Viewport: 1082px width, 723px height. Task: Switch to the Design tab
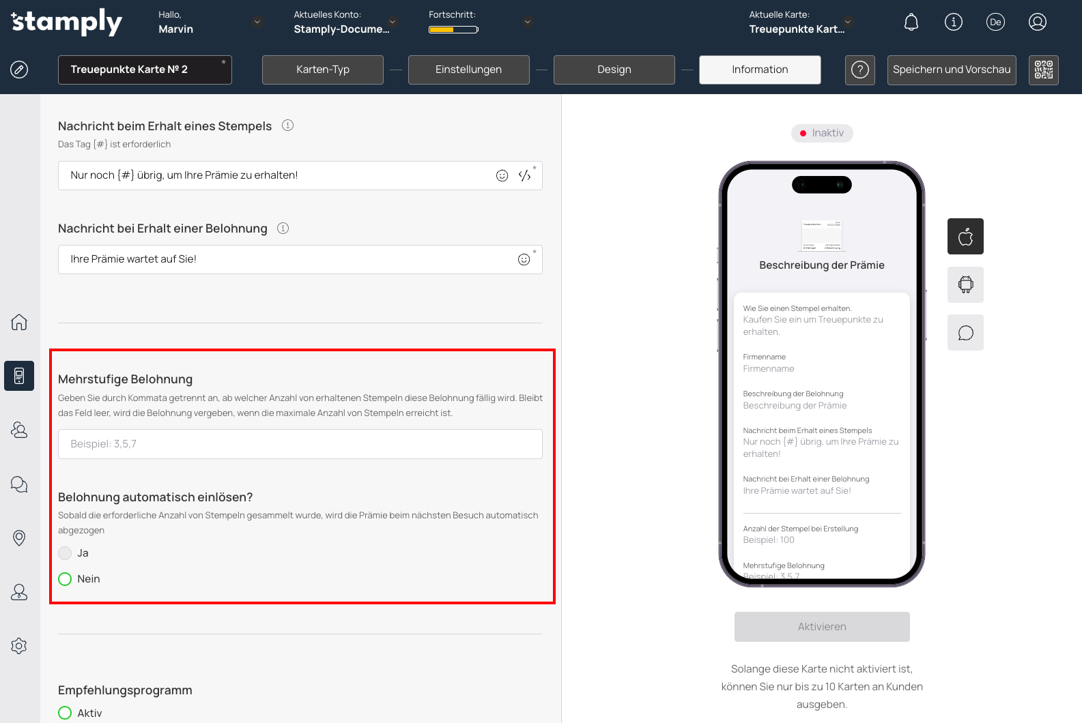(x=614, y=70)
